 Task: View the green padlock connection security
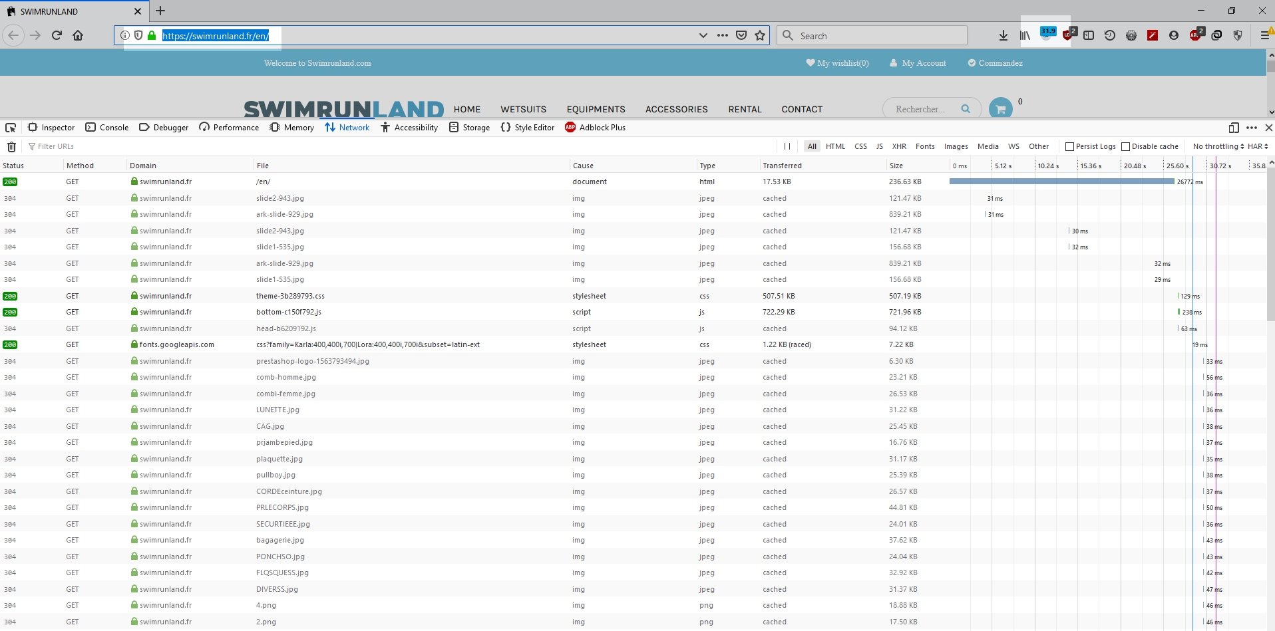coord(152,35)
